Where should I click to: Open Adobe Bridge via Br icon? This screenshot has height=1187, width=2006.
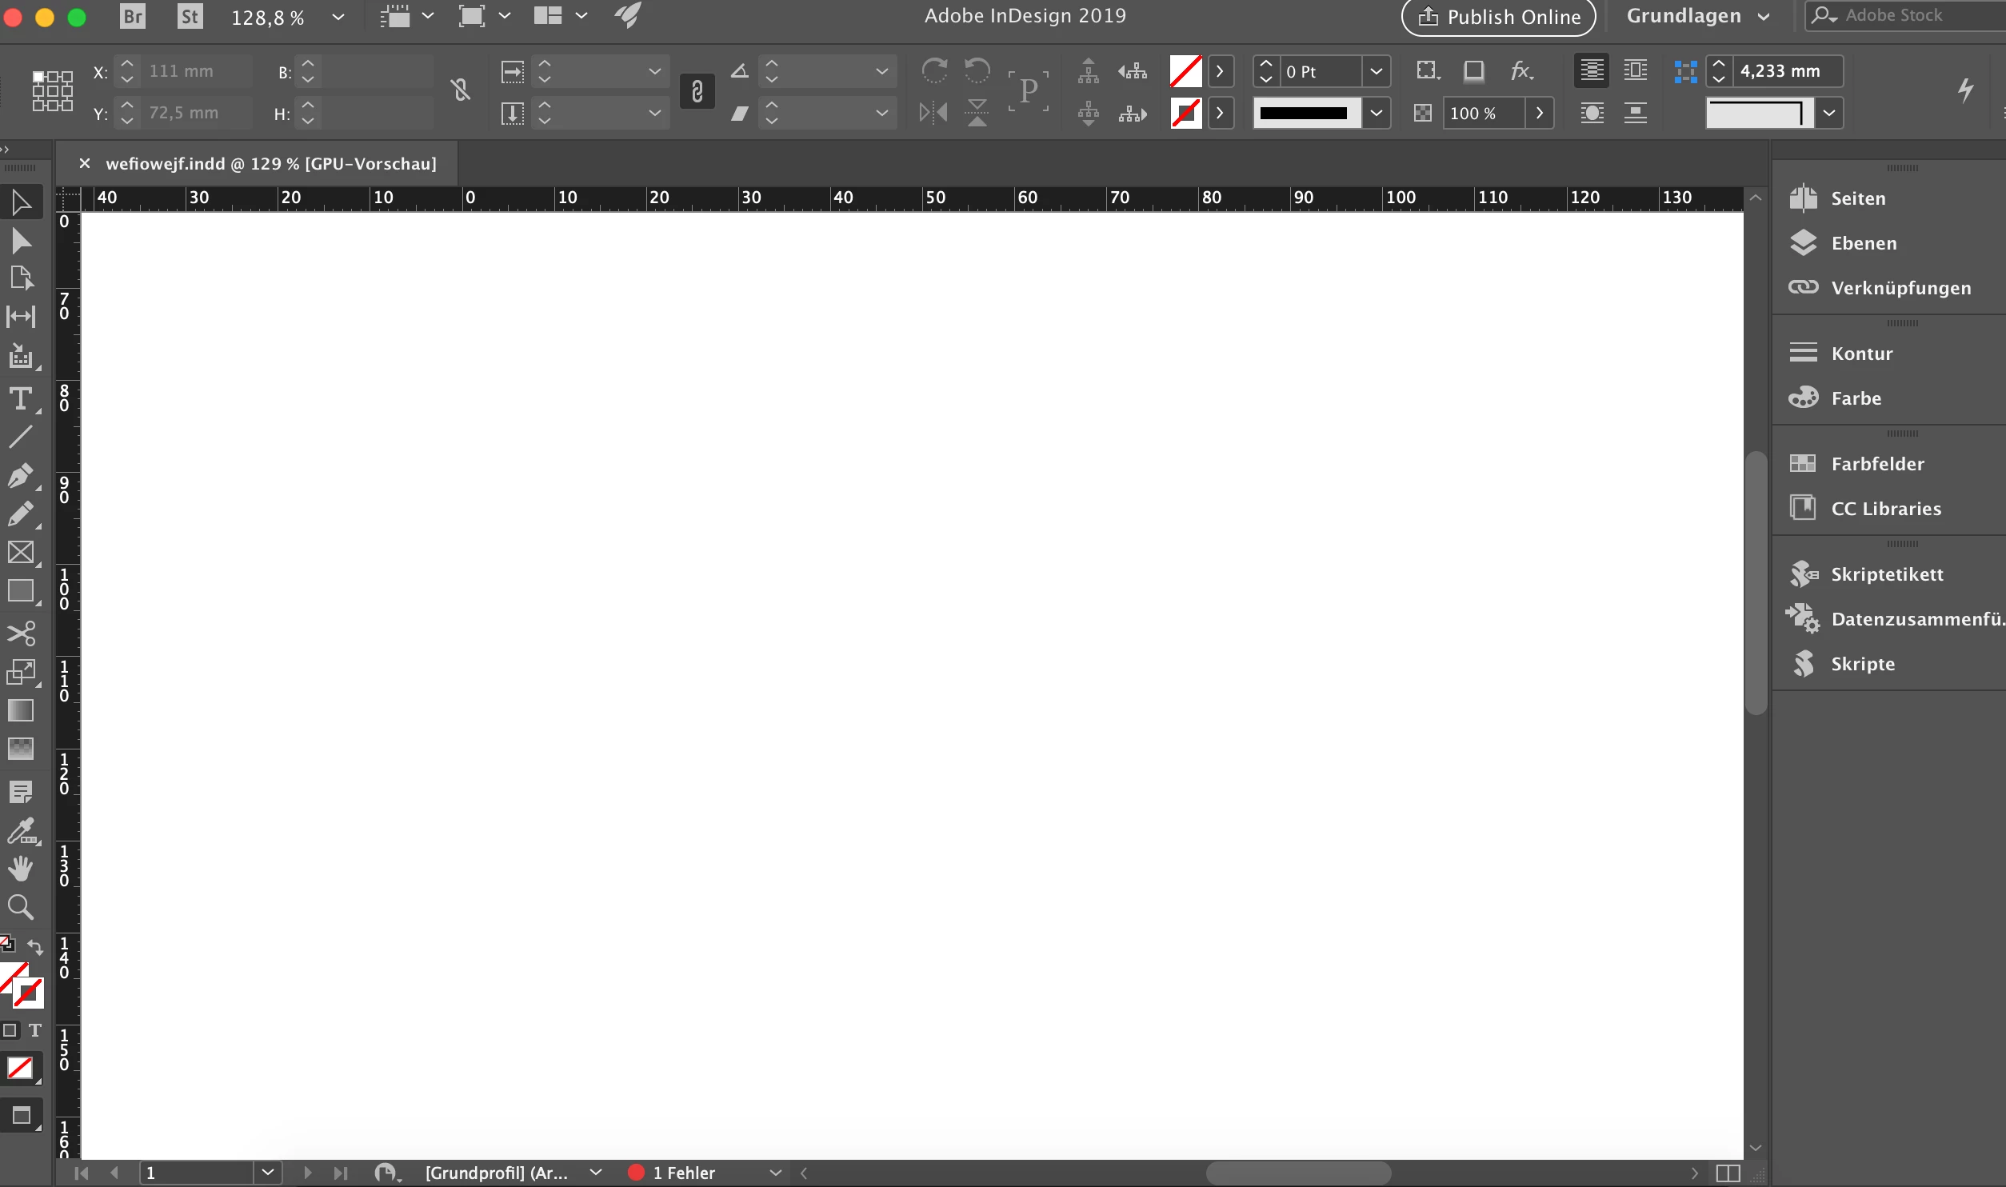click(x=133, y=16)
